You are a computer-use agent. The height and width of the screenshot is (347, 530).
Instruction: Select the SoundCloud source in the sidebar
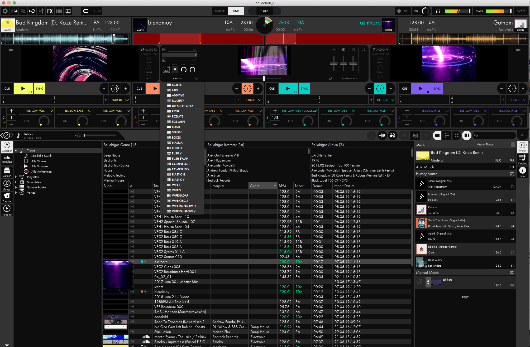pyautogui.click(x=7, y=159)
